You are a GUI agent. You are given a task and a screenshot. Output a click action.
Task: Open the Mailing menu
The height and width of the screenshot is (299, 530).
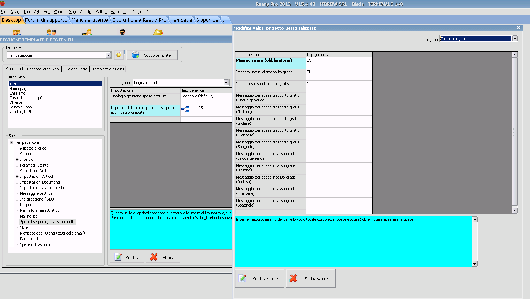(101, 12)
